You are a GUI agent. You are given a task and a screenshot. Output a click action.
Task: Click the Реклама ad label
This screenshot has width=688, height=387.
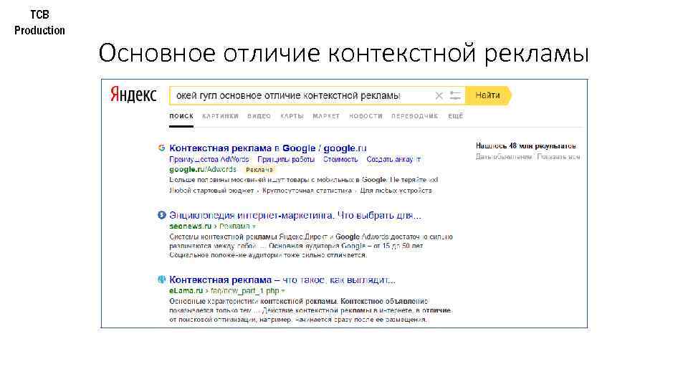coord(259,170)
